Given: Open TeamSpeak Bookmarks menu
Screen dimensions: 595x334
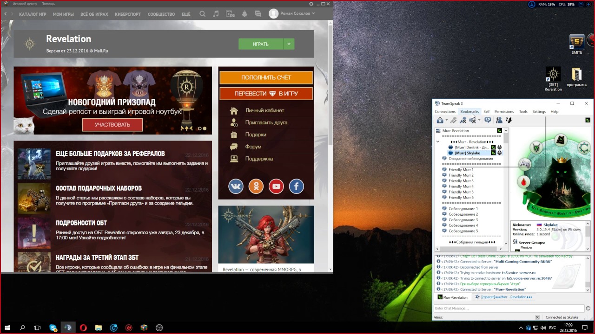Looking at the screenshot, I should (469, 111).
